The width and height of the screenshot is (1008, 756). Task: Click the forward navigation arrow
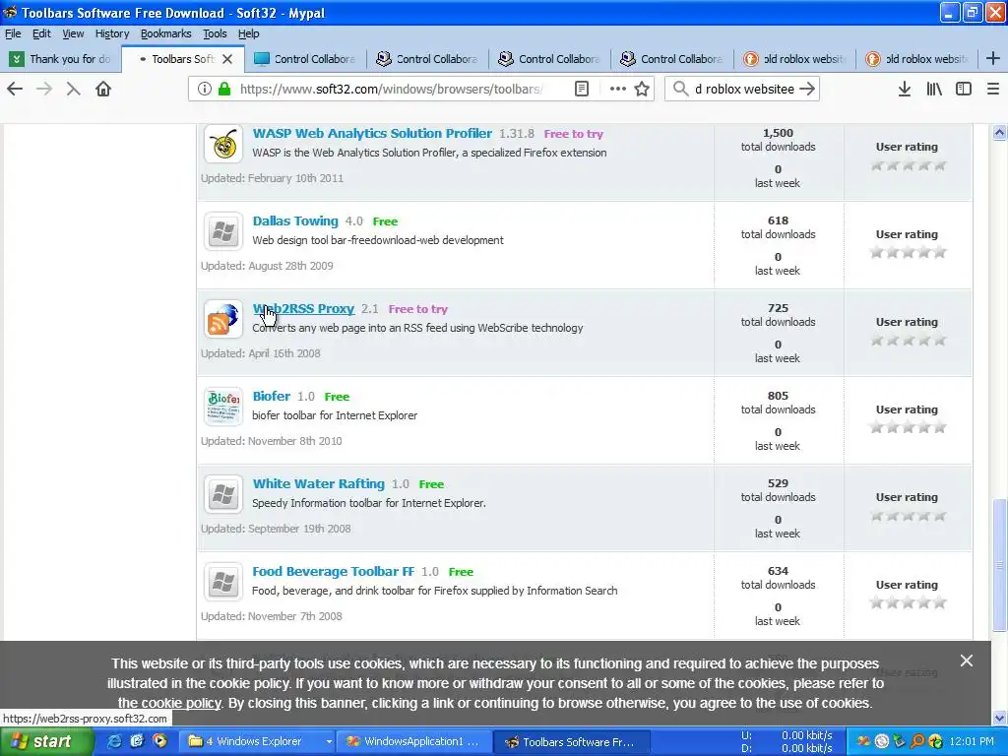(x=44, y=89)
